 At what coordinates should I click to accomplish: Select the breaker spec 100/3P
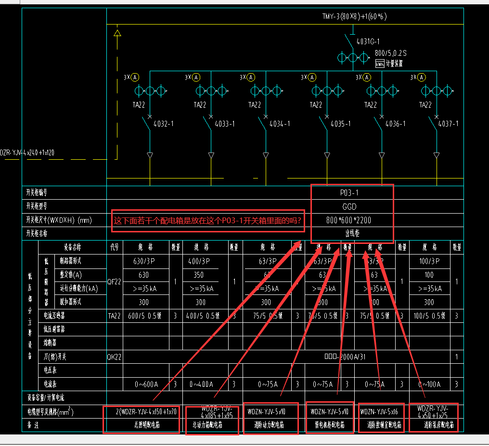tap(429, 261)
